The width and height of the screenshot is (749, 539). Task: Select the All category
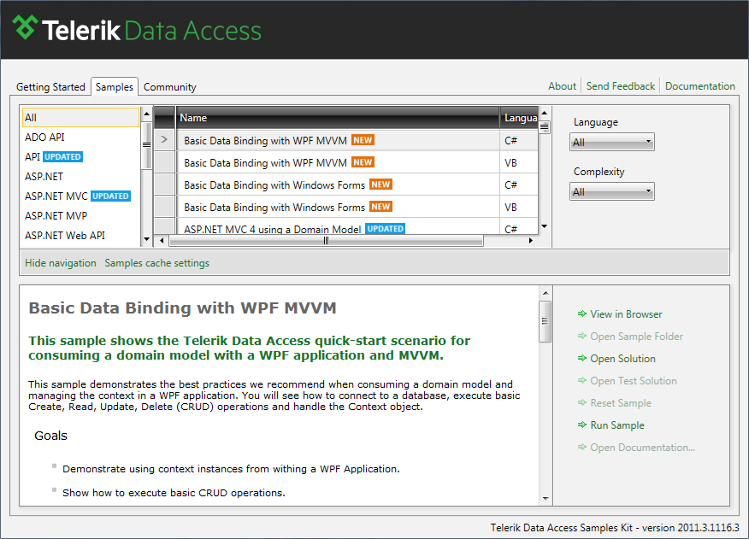tap(80, 117)
